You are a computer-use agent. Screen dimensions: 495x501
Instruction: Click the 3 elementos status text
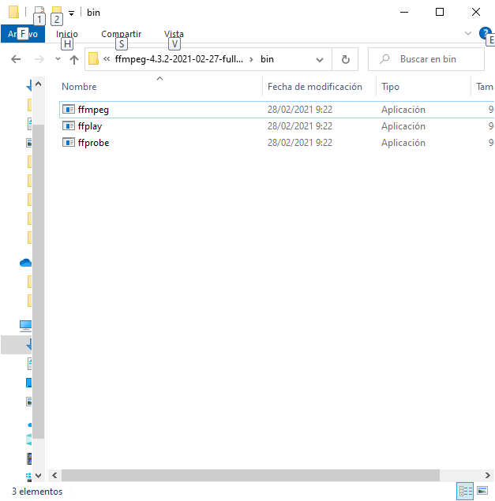[x=37, y=491]
